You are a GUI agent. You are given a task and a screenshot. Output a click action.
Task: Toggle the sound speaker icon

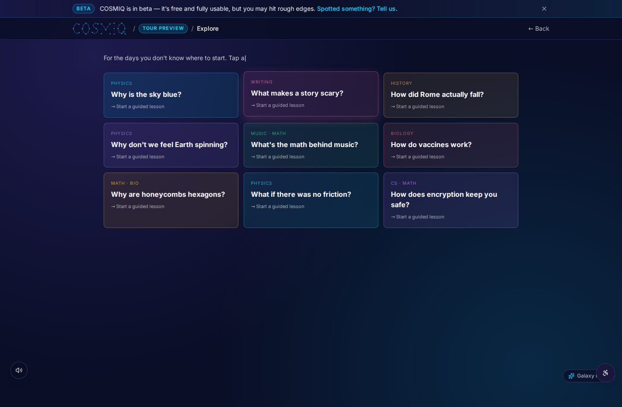[x=19, y=370]
